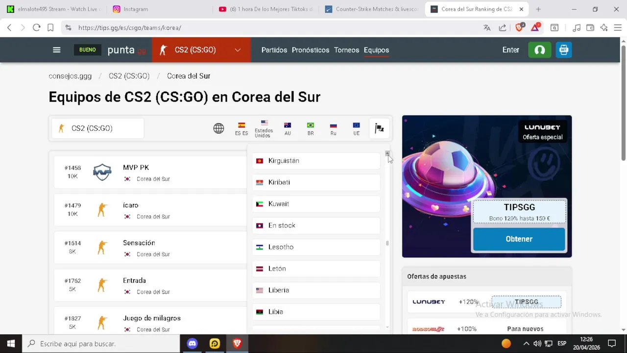
Task: Click the MVP PK team logo
Action: 102,172
